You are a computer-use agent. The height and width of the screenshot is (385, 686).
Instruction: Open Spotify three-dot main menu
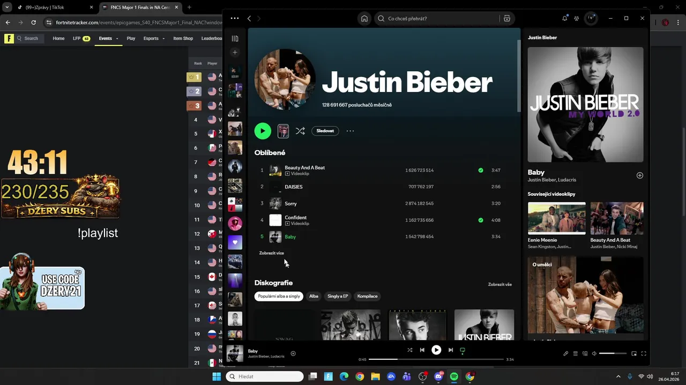(235, 18)
